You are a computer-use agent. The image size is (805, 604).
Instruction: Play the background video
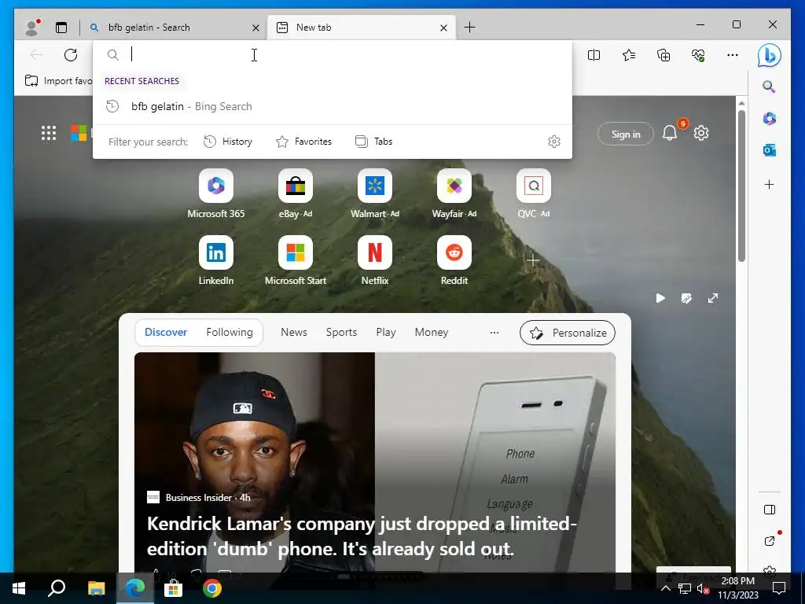(x=660, y=298)
